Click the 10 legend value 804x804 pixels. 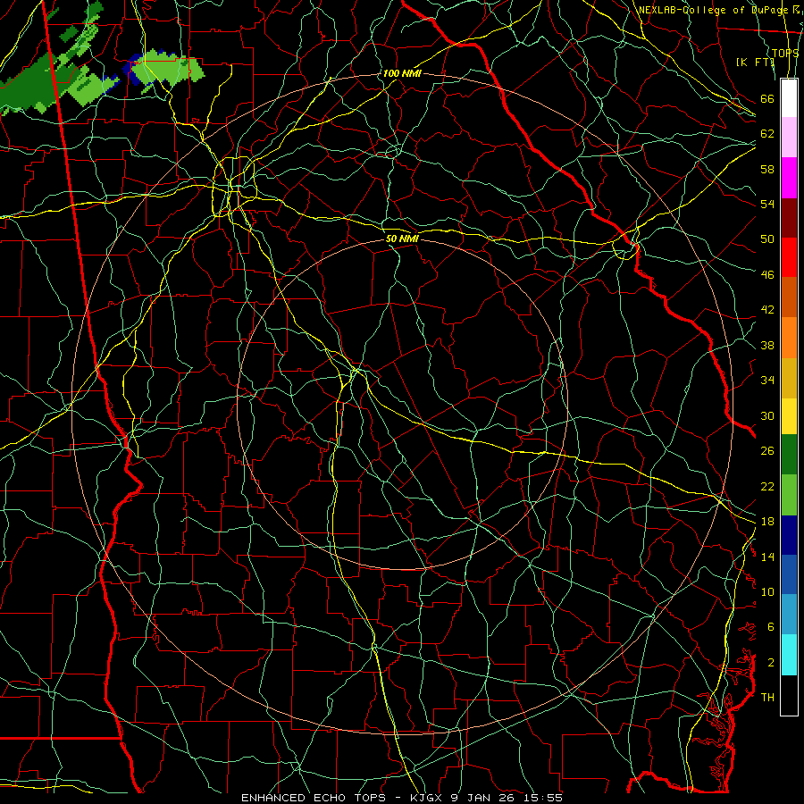tap(767, 592)
